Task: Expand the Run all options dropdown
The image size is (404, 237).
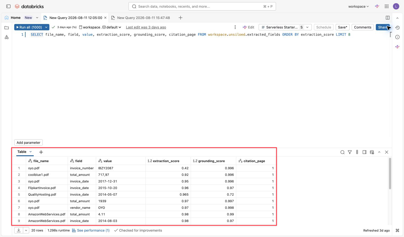Action: pos(46,27)
